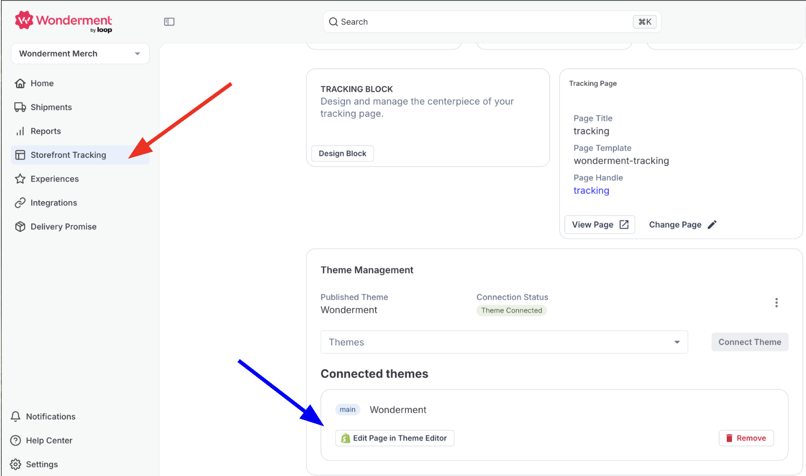Image resolution: width=806 pixels, height=476 pixels.
Task: Click the Settings gear icon
Action: tap(16, 464)
